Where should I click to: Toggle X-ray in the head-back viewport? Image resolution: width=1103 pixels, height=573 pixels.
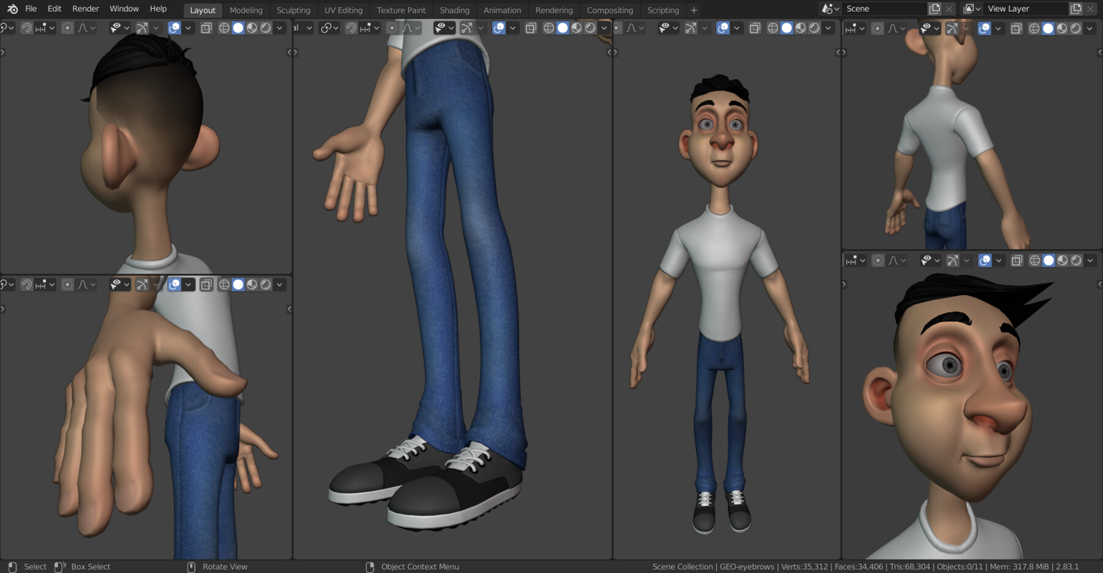point(207,28)
